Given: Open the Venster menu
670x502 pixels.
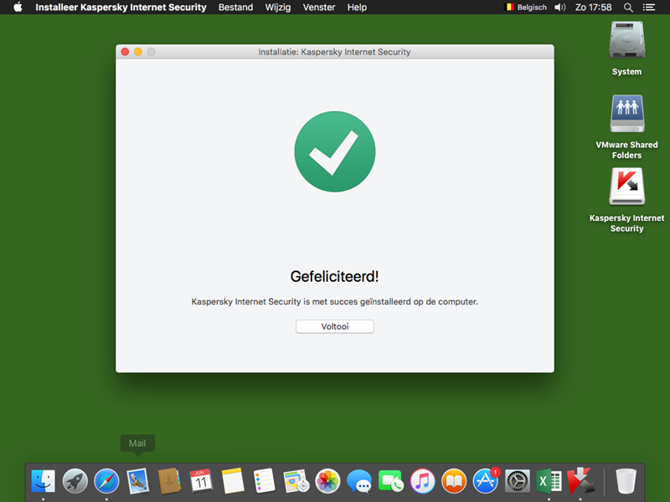Looking at the screenshot, I should (319, 8).
